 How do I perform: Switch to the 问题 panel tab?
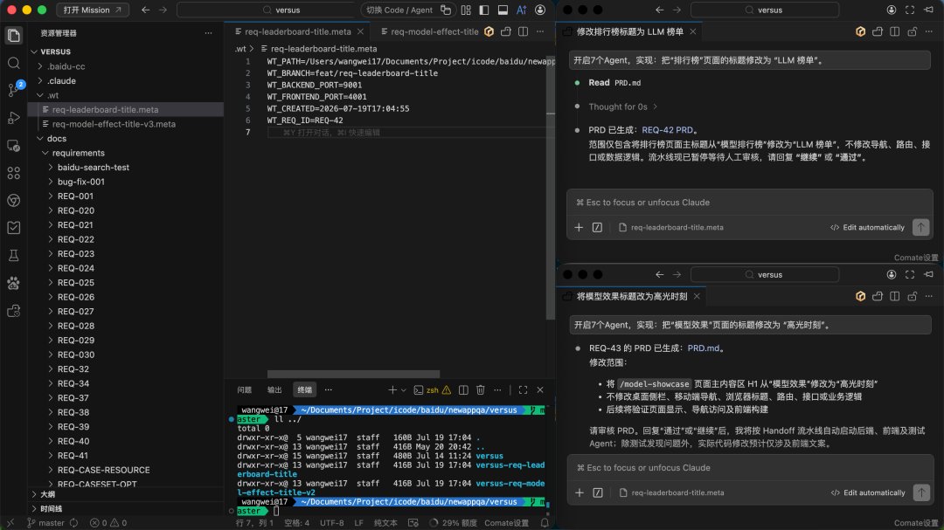click(245, 389)
